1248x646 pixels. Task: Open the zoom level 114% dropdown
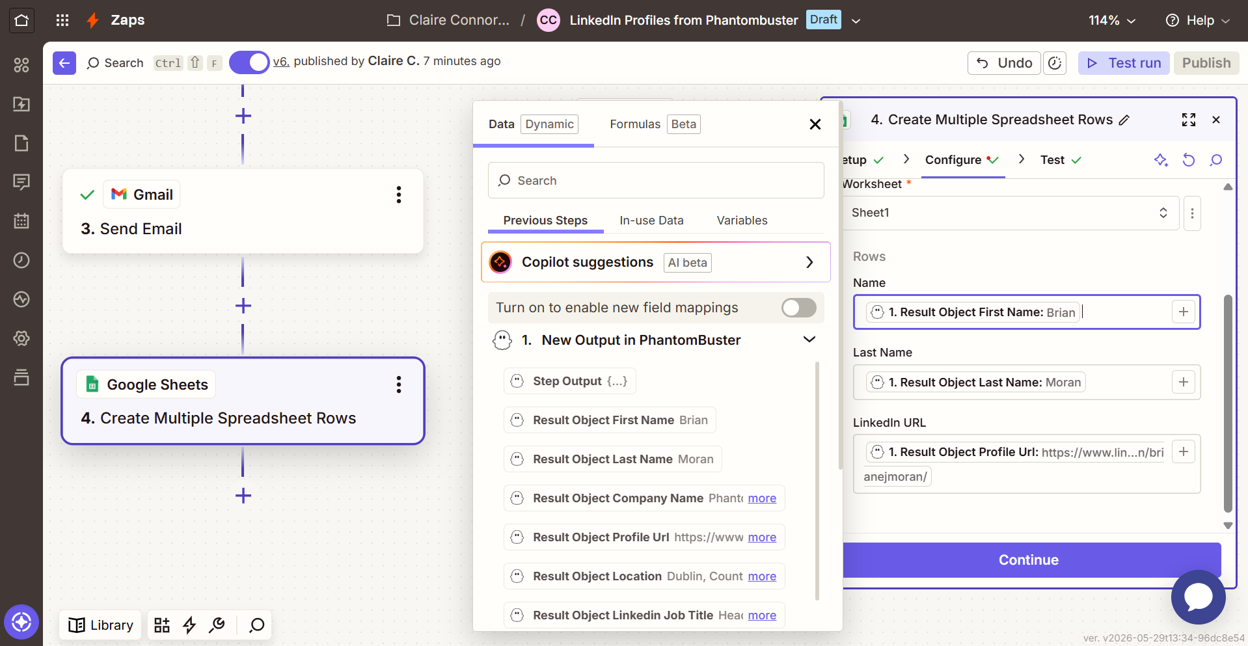coord(1112,20)
